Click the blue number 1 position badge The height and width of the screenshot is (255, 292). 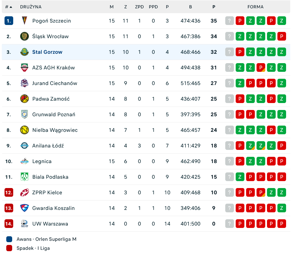pos(9,21)
